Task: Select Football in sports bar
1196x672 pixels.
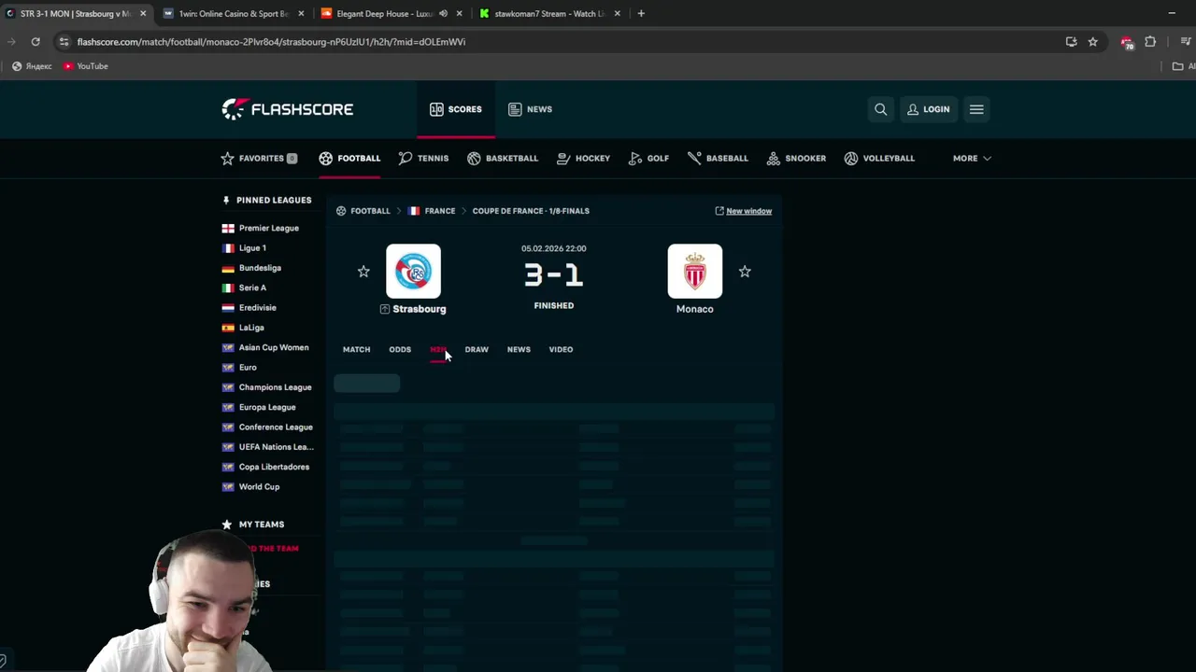Action: tap(349, 159)
